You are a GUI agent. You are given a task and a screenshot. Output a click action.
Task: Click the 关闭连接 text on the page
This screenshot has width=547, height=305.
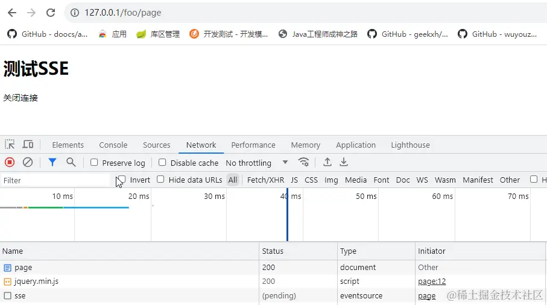click(21, 98)
